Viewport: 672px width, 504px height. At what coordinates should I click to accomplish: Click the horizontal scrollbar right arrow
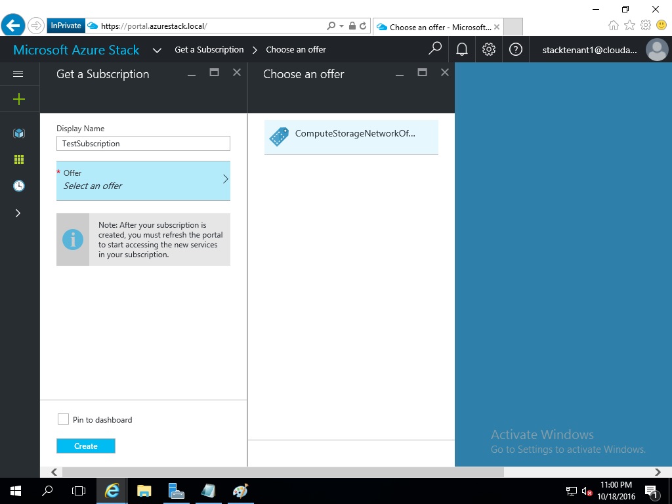click(x=658, y=472)
